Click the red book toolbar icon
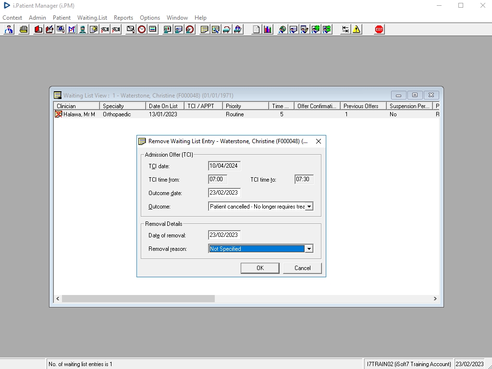The height and width of the screenshot is (369, 492). [x=38, y=29]
